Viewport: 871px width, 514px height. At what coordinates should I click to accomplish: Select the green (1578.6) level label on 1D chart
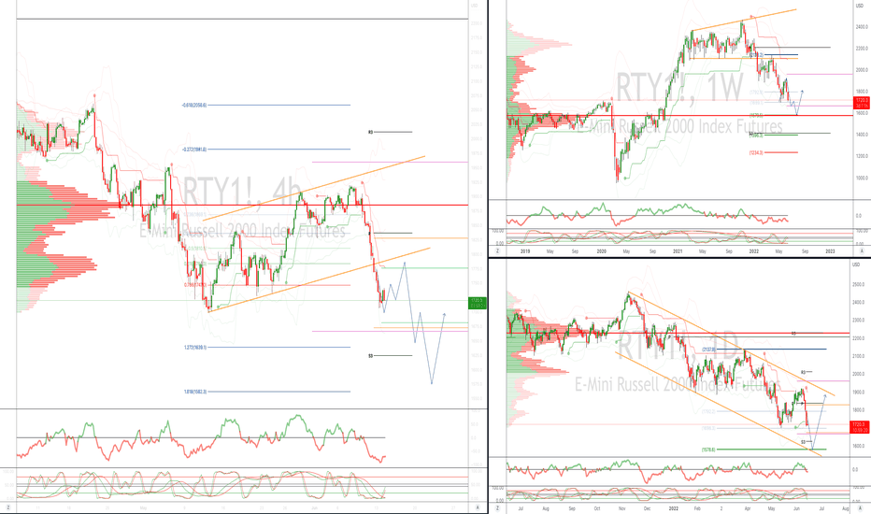[708, 450]
